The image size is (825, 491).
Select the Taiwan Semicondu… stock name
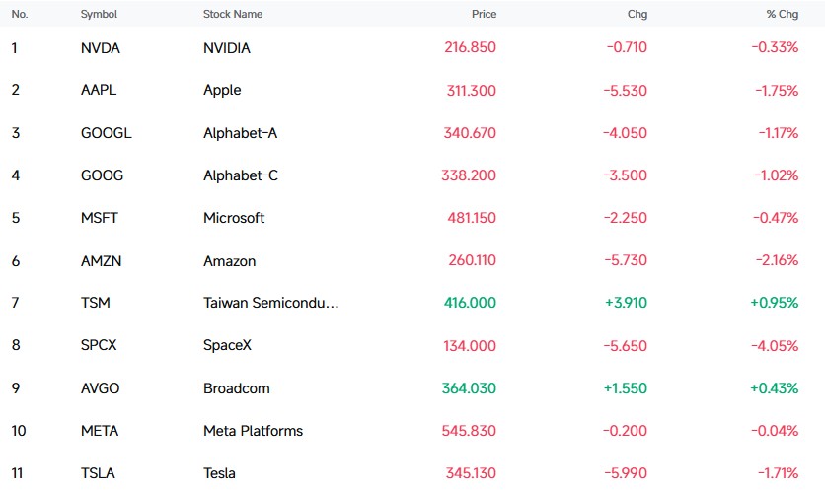coord(271,303)
